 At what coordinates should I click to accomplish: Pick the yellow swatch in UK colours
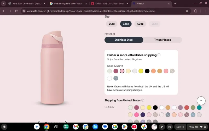tap(141, 71)
